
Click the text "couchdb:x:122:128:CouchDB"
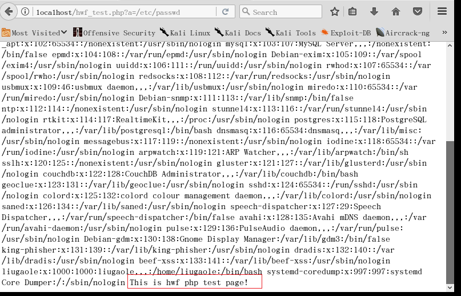[x=100, y=174]
